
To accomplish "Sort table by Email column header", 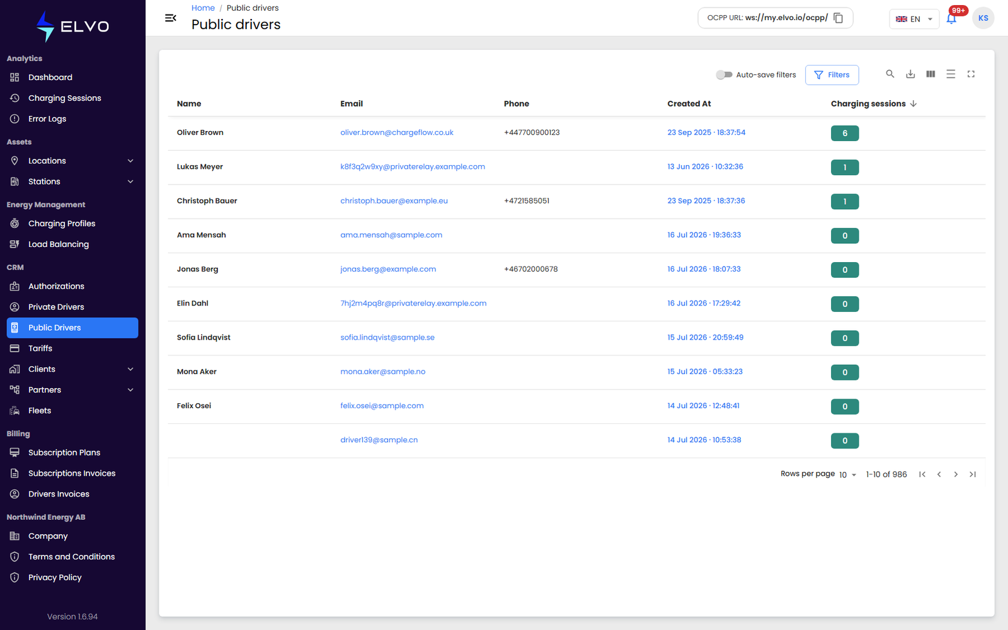I will point(352,104).
